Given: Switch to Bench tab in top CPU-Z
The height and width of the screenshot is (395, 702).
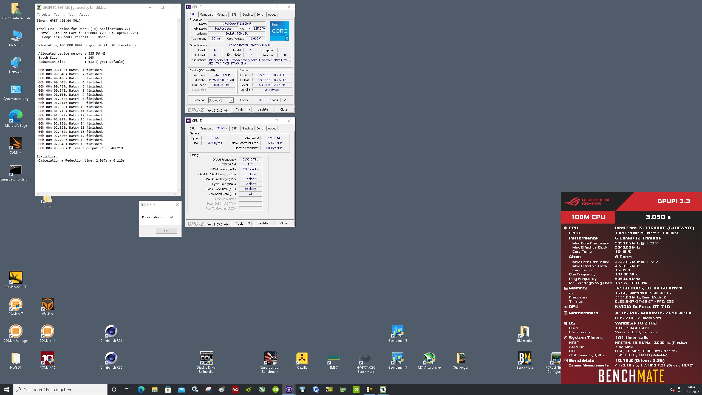Looking at the screenshot, I should pyautogui.click(x=260, y=15).
